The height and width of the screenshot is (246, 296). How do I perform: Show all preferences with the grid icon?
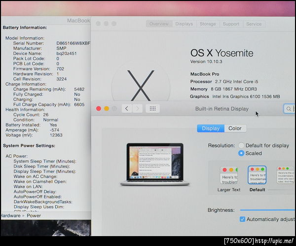152,109
